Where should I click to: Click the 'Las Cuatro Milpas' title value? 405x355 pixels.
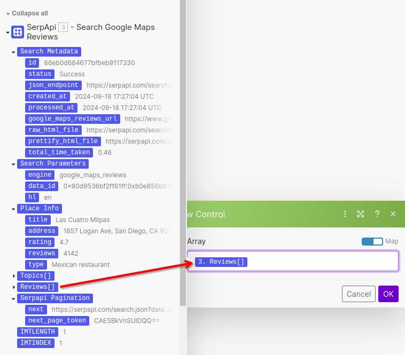[x=83, y=220]
